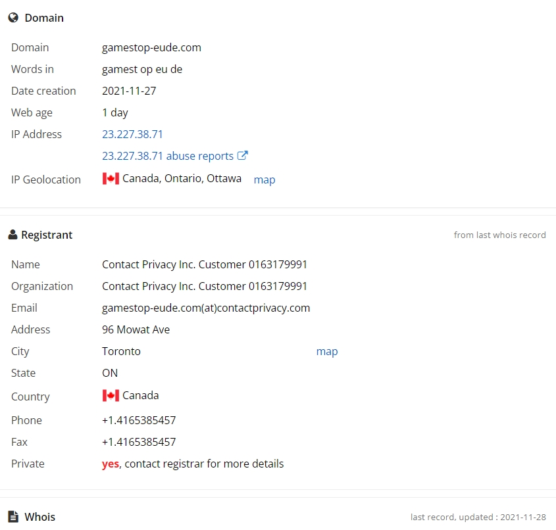Click the red 'yes' Private status

click(x=111, y=464)
